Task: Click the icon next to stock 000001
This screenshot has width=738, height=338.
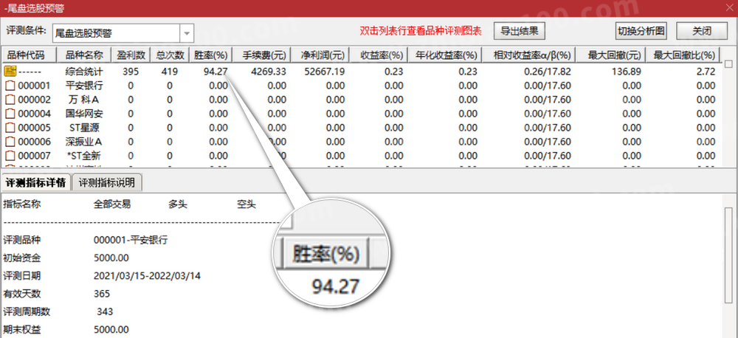Action: 10,86
